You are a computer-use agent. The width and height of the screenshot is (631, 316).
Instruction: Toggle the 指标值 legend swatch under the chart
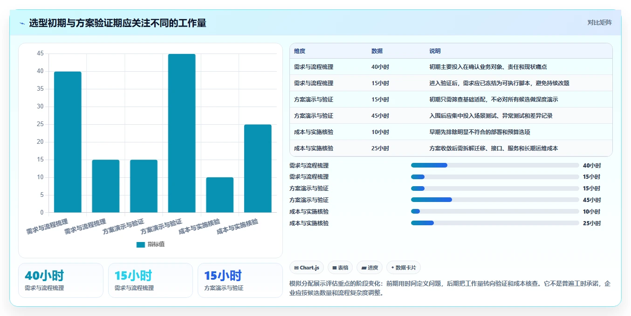141,245
